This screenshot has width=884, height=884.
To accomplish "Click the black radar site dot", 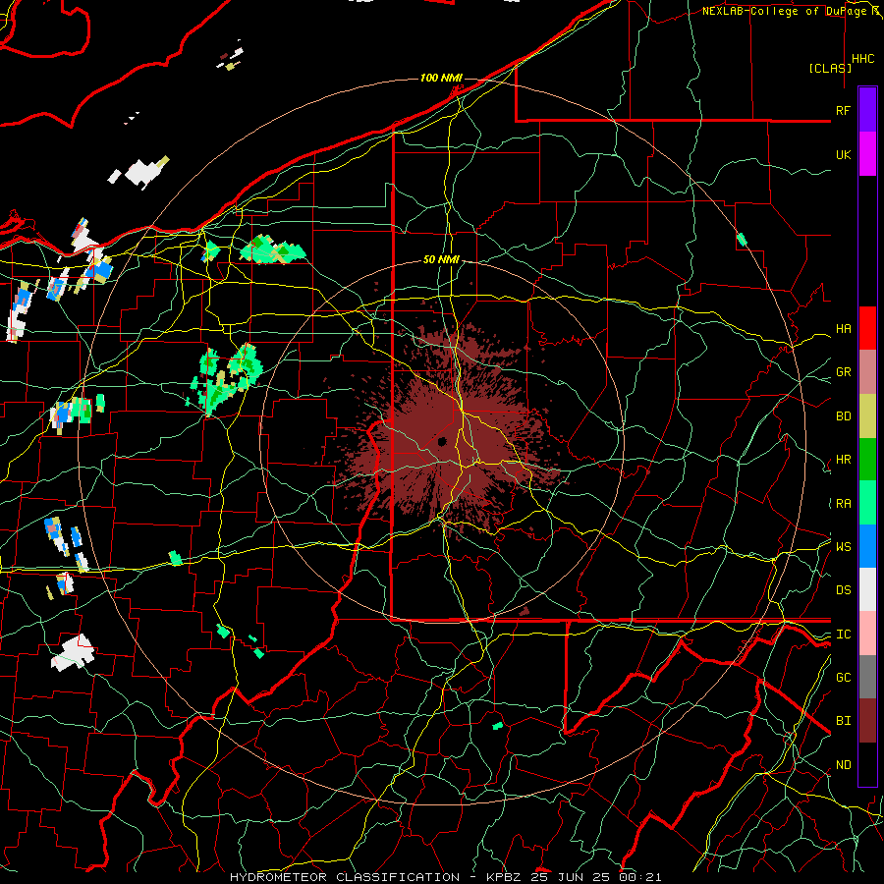I will [x=442, y=441].
